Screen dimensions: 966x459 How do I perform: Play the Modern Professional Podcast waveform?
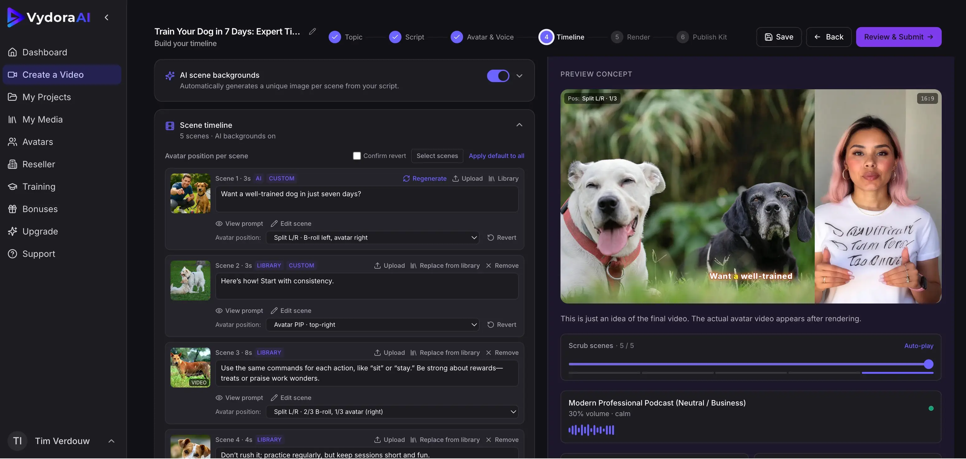pyautogui.click(x=591, y=430)
